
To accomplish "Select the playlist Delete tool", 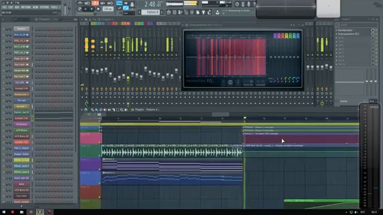I will [x=101, y=110].
